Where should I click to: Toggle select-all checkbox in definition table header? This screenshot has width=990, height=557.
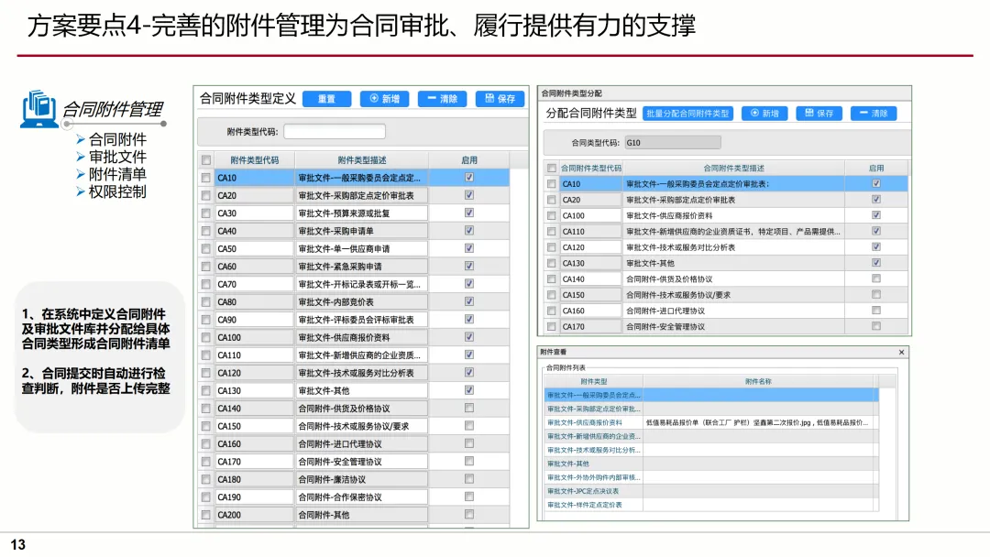pos(206,160)
